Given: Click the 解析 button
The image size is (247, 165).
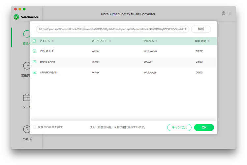Looking at the screenshot, I should tap(201, 29).
